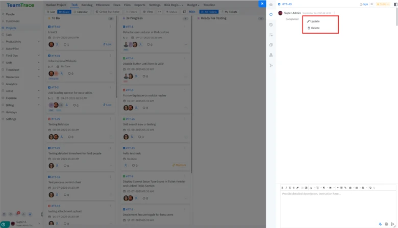Open the history clock icon in side panel
Screen dimensions: 398x228
click(x=271, y=24)
